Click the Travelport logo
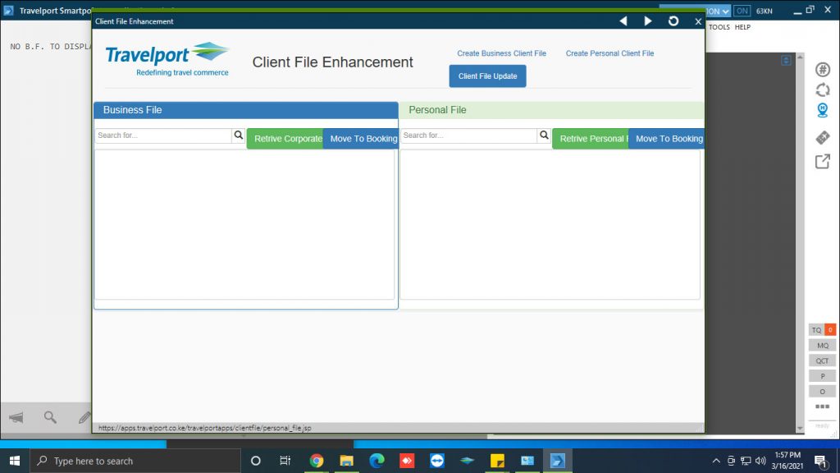 pos(167,59)
